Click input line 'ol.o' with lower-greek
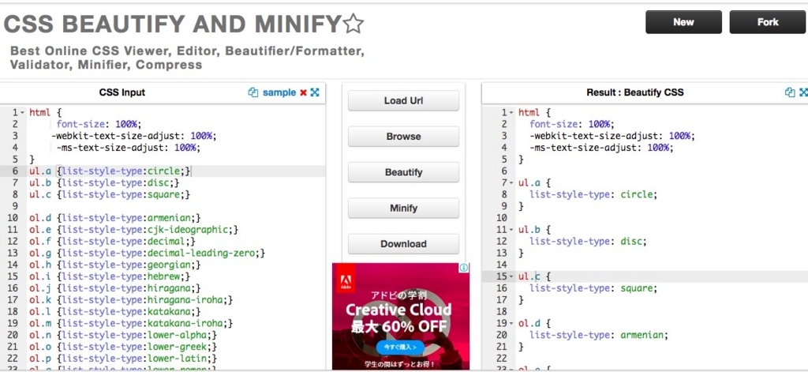Image resolution: width=808 pixels, height=372 pixels. click(x=123, y=347)
